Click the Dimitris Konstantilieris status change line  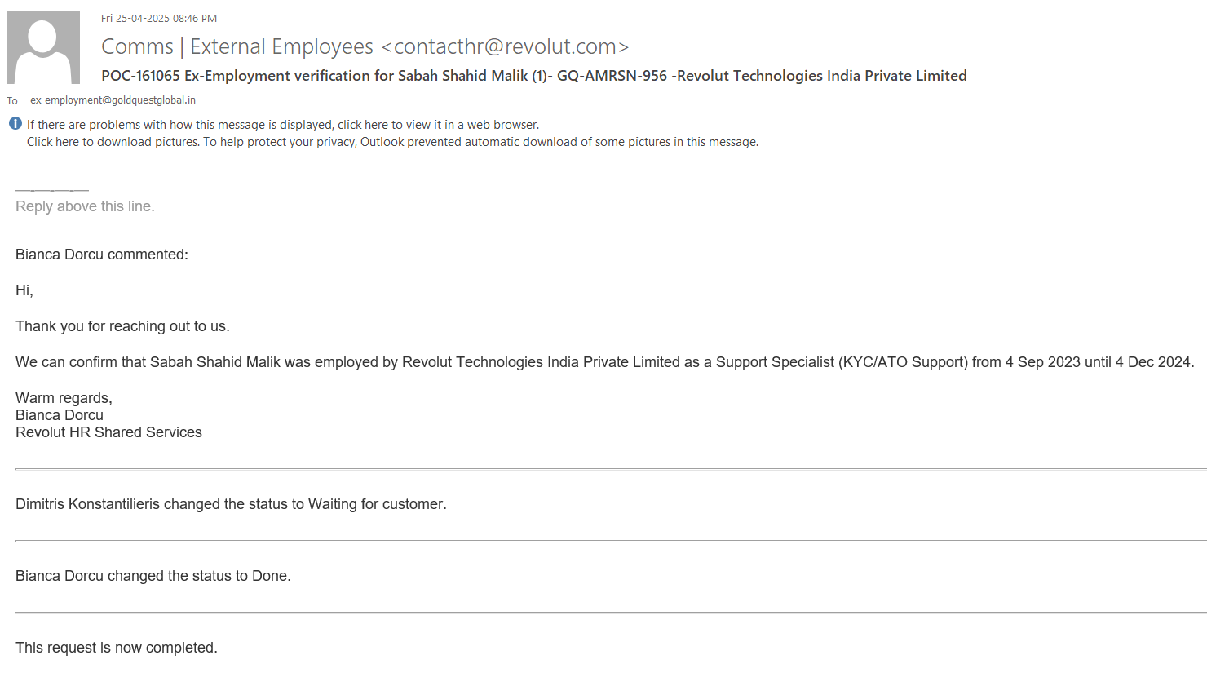click(231, 504)
